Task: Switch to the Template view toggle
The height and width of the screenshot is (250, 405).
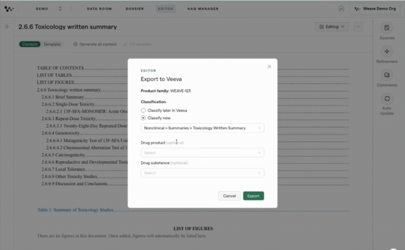Action: (52, 44)
